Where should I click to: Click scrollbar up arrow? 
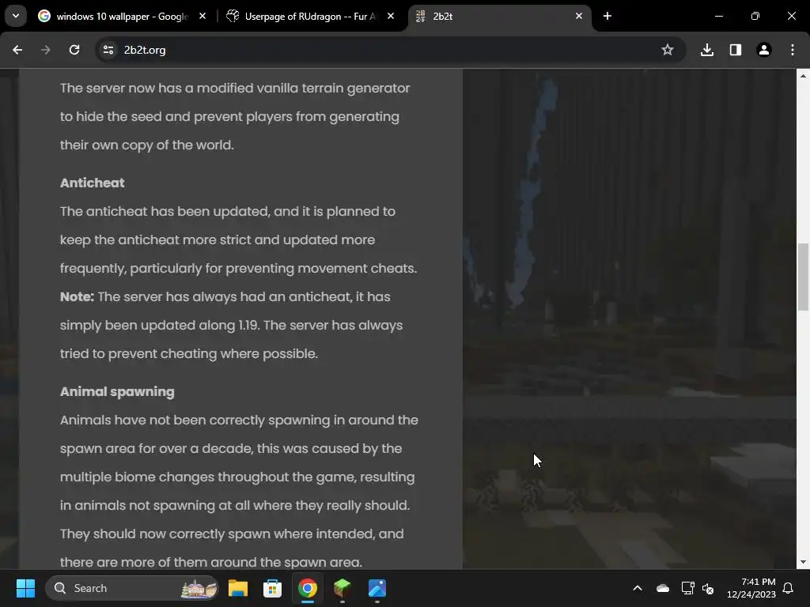click(803, 76)
